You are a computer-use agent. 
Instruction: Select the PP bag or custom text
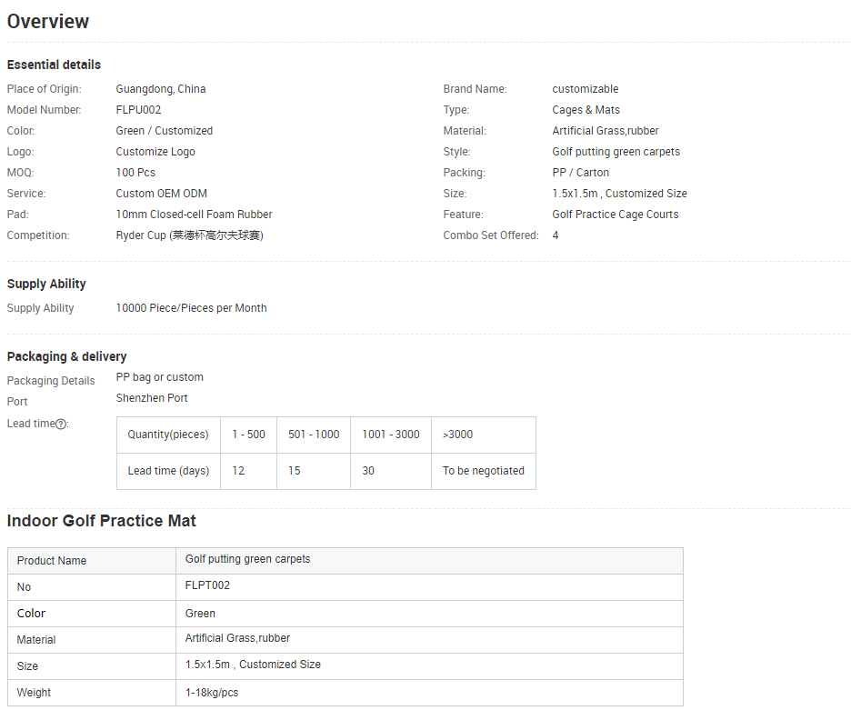coord(159,377)
